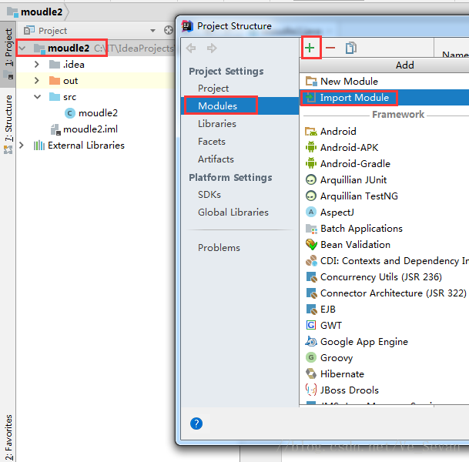Open Global Libraries platform settings
Image resolution: width=469 pixels, height=462 pixels.
(x=233, y=212)
